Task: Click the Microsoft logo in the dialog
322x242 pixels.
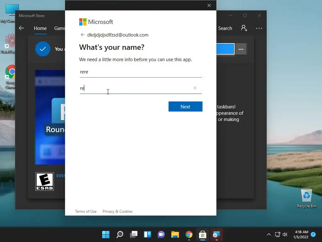Action: click(96, 22)
